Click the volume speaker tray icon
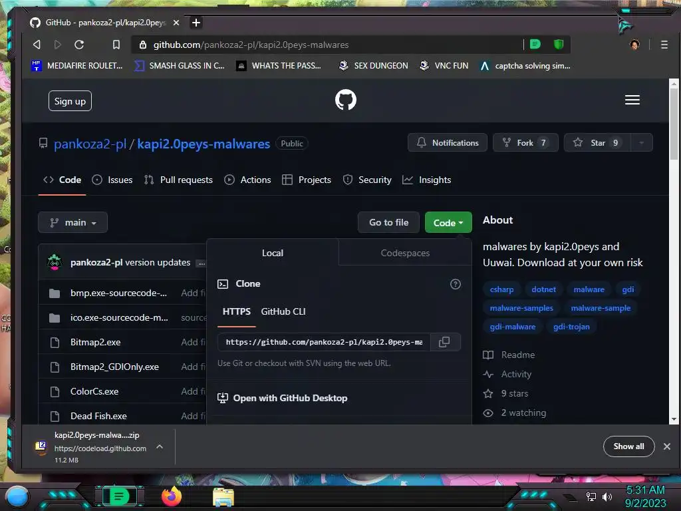Viewport: 681px width, 511px height. (x=607, y=496)
